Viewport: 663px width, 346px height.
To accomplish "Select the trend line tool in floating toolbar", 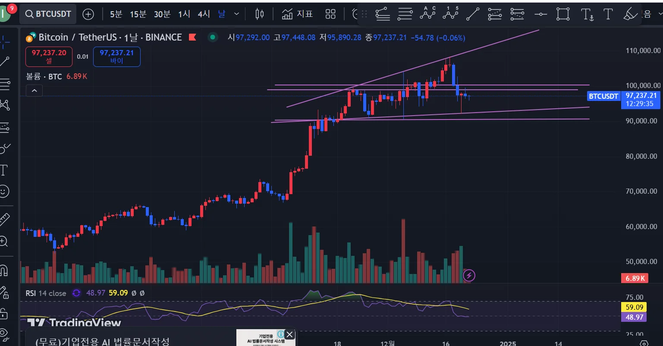I will click(473, 14).
